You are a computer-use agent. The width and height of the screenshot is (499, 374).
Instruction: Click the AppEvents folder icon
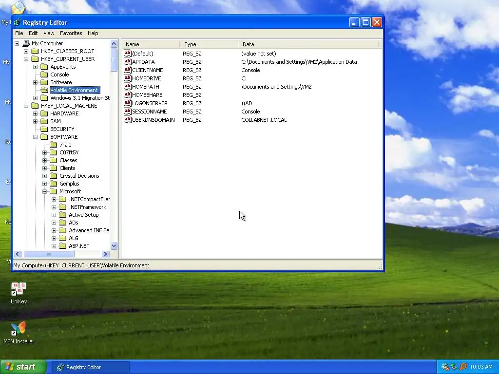44,67
